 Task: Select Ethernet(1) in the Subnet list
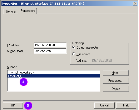[x=53, y=76]
